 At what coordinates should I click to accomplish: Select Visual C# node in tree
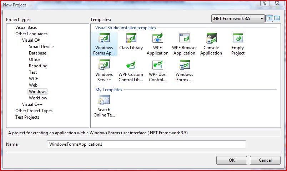(31, 40)
